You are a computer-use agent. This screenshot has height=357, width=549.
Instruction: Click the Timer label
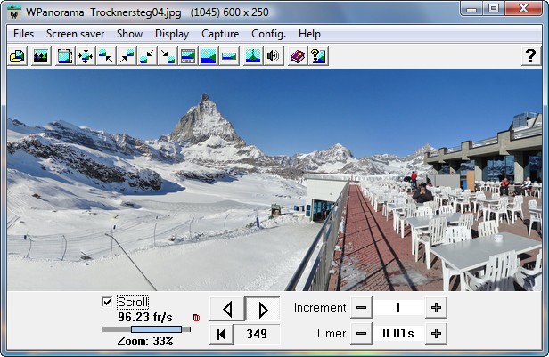330,333
